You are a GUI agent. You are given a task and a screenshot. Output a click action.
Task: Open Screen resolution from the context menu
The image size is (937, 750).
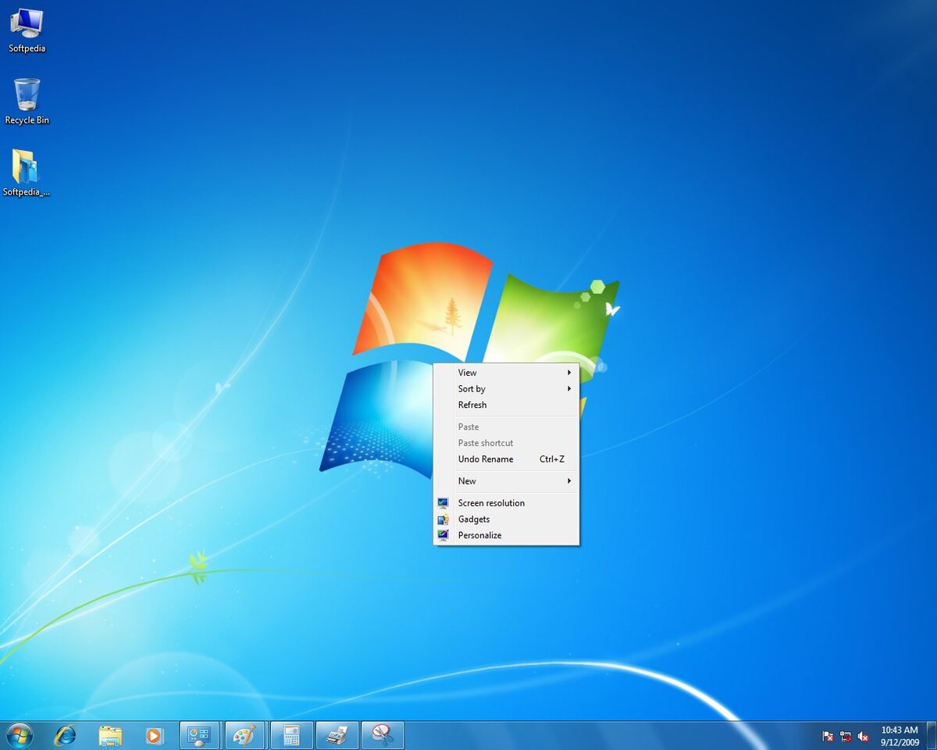coord(506,503)
